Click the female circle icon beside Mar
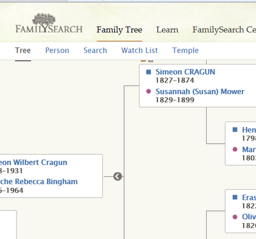The height and width of the screenshot is (239, 256). coord(235,150)
